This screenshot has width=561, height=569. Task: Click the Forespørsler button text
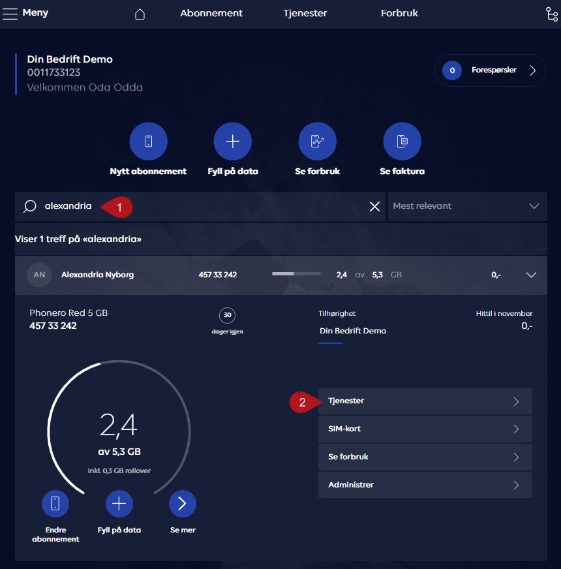[x=494, y=70]
